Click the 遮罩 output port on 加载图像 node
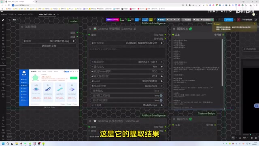The image size is (259, 146). click(77, 37)
